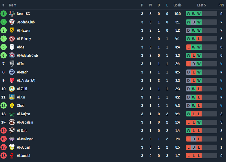Click the Al-Safa club logo
Screen dimensions: 226x162
click(12, 131)
